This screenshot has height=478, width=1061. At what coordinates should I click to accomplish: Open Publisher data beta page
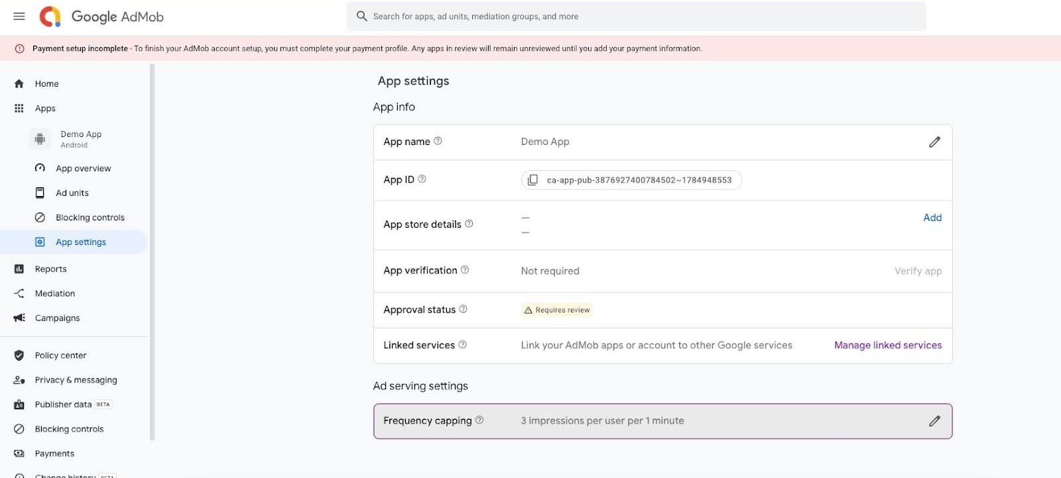[x=73, y=405]
